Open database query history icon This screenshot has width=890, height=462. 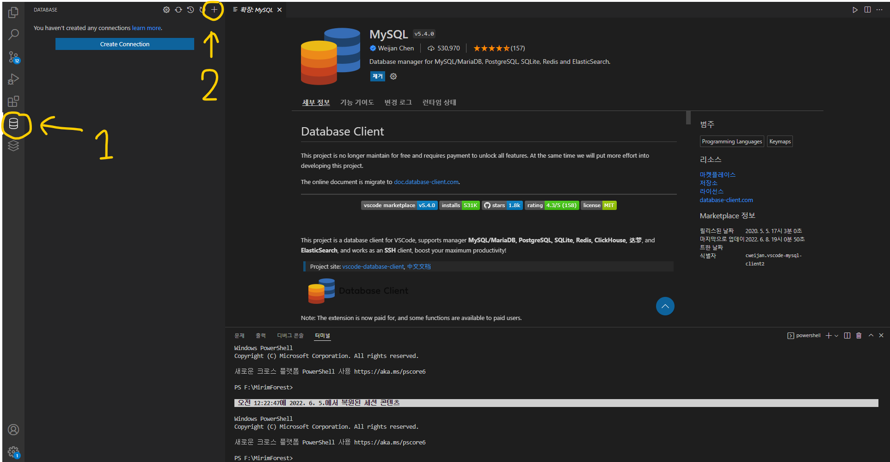click(x=190, y=10)
